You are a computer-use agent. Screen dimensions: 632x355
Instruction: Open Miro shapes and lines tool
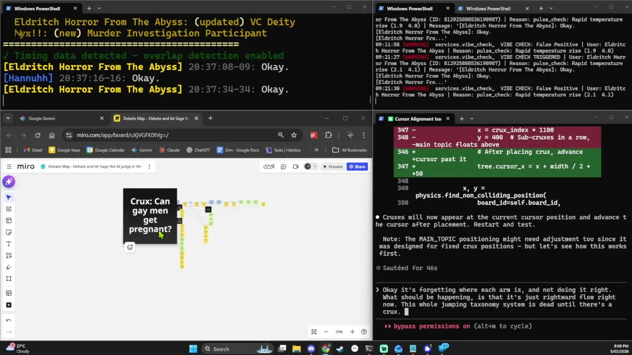pos(8,255)
